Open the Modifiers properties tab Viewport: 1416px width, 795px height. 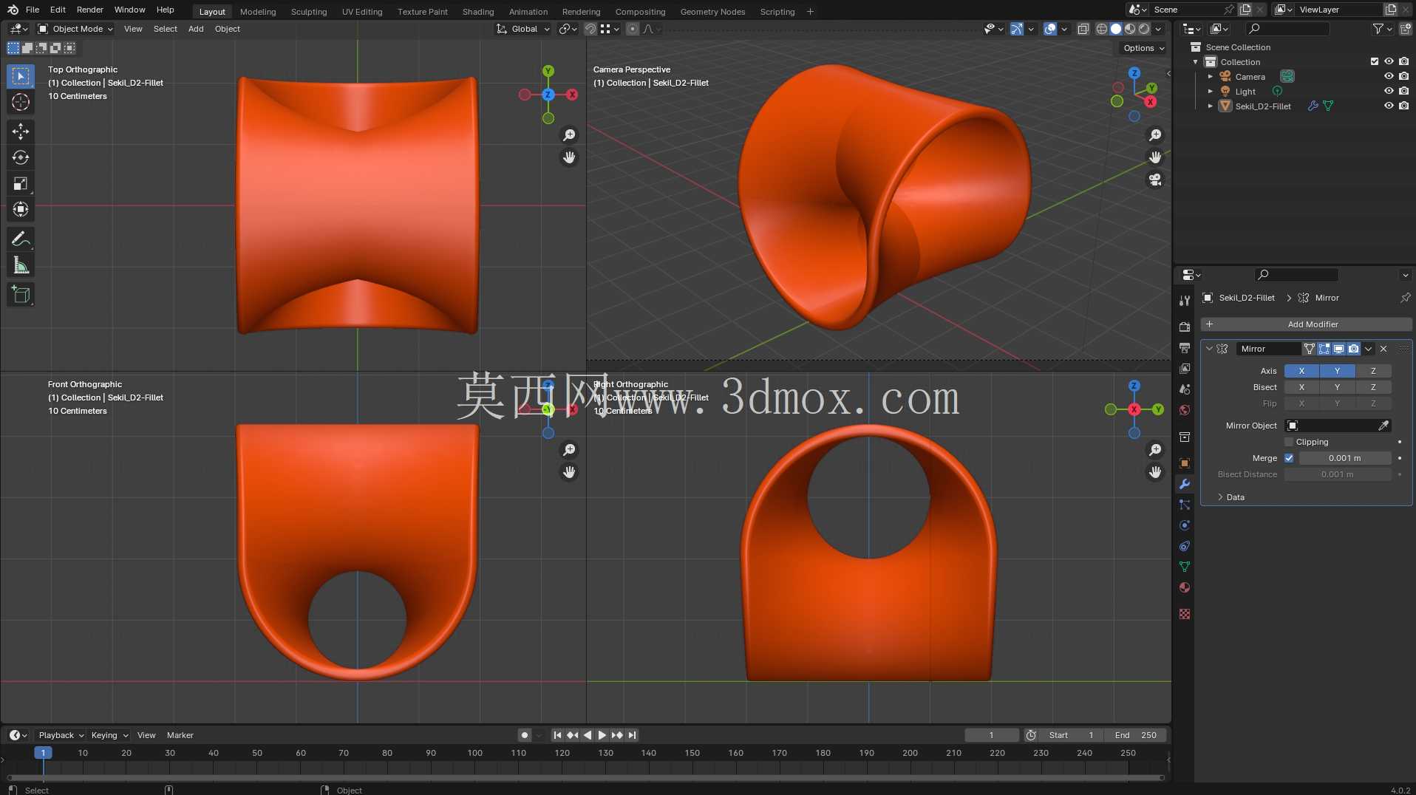click(x=1185, y=484)
